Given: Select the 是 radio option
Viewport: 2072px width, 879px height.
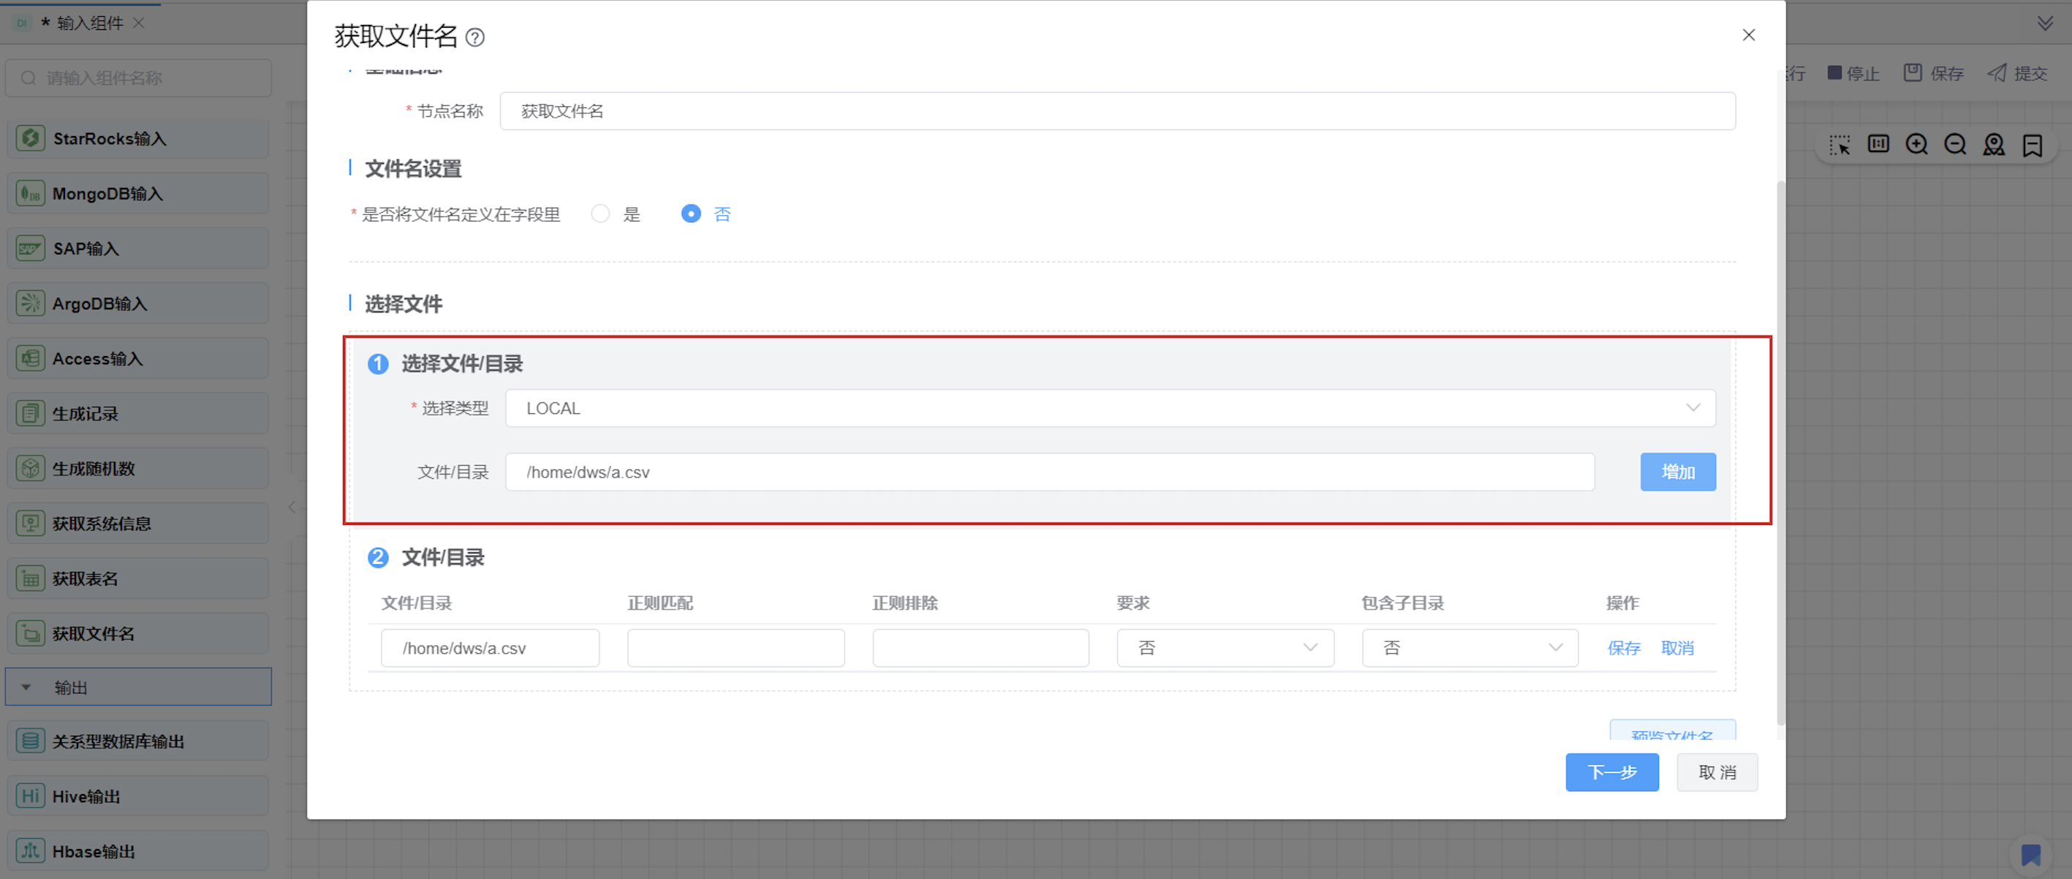Looking at the screenshot, I should pyautogui.click(x=600, y=214).
